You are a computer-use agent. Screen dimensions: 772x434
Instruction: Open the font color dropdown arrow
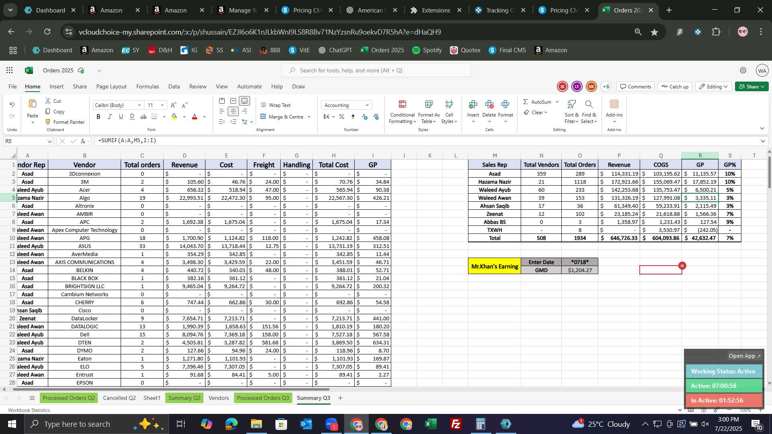205,117
